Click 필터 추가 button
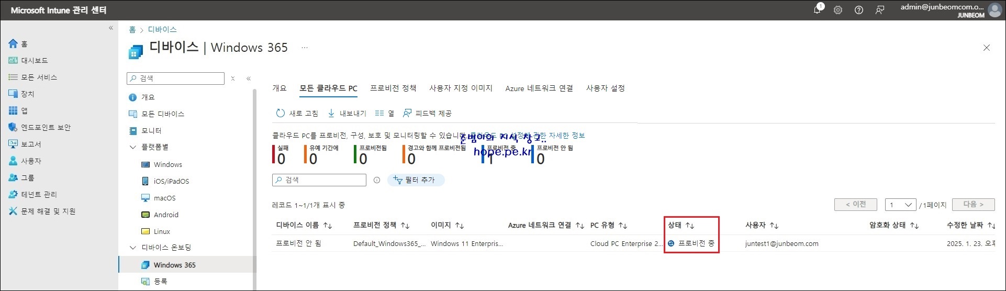This screenshot has height=291, width=1006. pyautogui.click(x=416, y=180)
